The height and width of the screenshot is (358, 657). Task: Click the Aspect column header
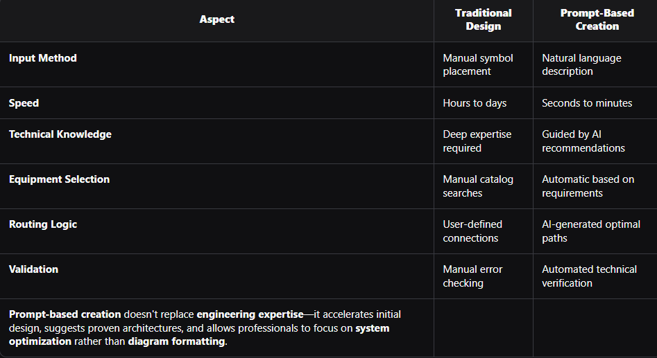click(217, 19)
